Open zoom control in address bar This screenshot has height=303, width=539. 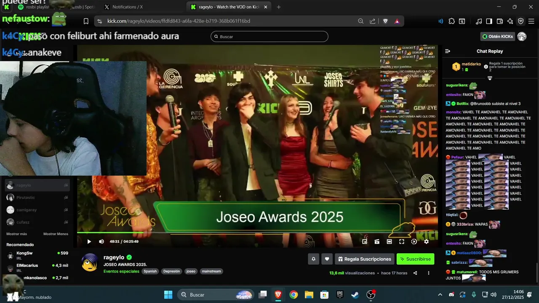(x=361, y=21)
